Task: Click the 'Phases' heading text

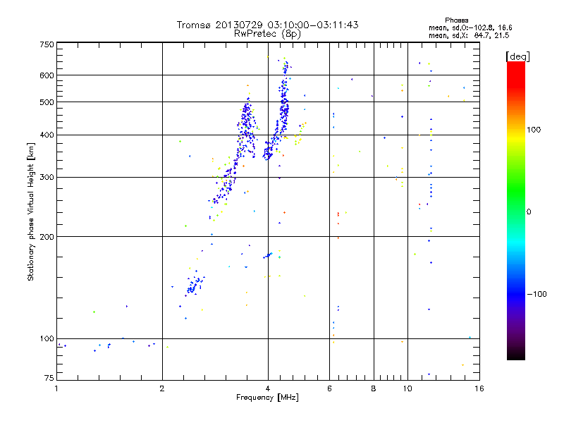Action: 456,20
